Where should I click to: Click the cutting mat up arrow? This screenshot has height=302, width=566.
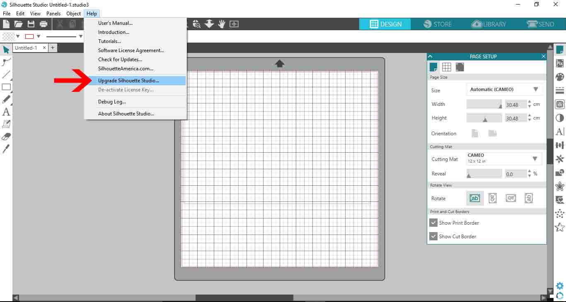click(x=280, y=63)
